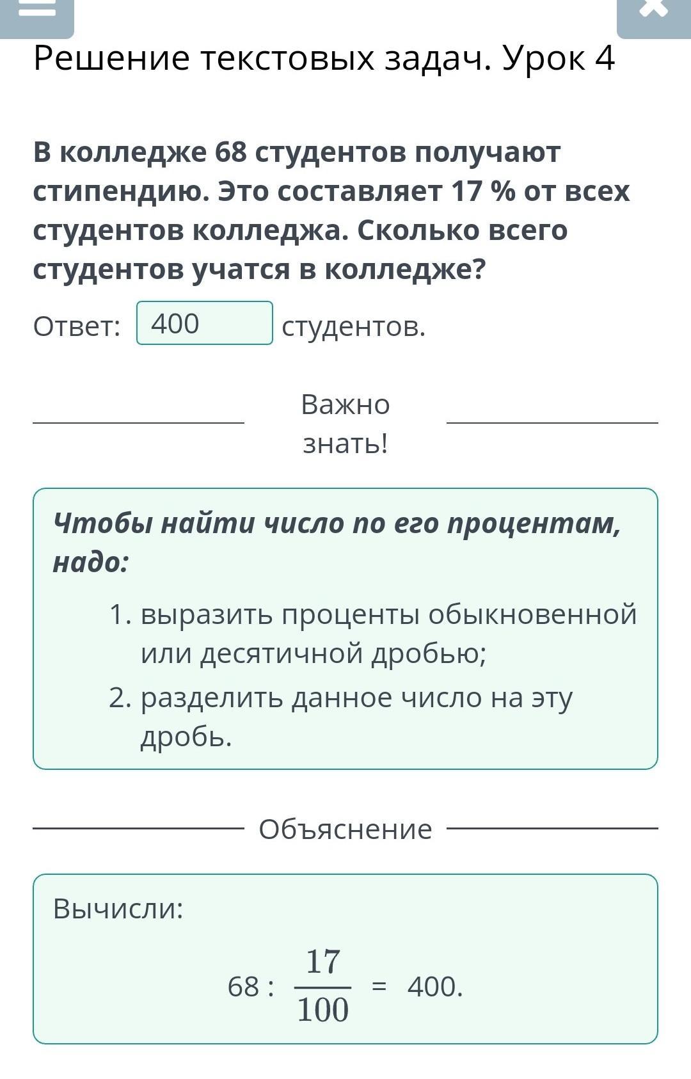Click the "Ответ:" label
Screen dimensions: 691x1079
pyautogui.click(x=77, y=327)
